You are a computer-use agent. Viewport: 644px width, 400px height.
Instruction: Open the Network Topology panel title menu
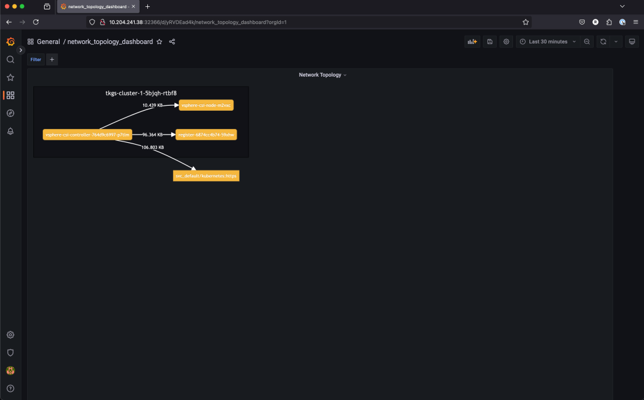(x=322, y=75)
